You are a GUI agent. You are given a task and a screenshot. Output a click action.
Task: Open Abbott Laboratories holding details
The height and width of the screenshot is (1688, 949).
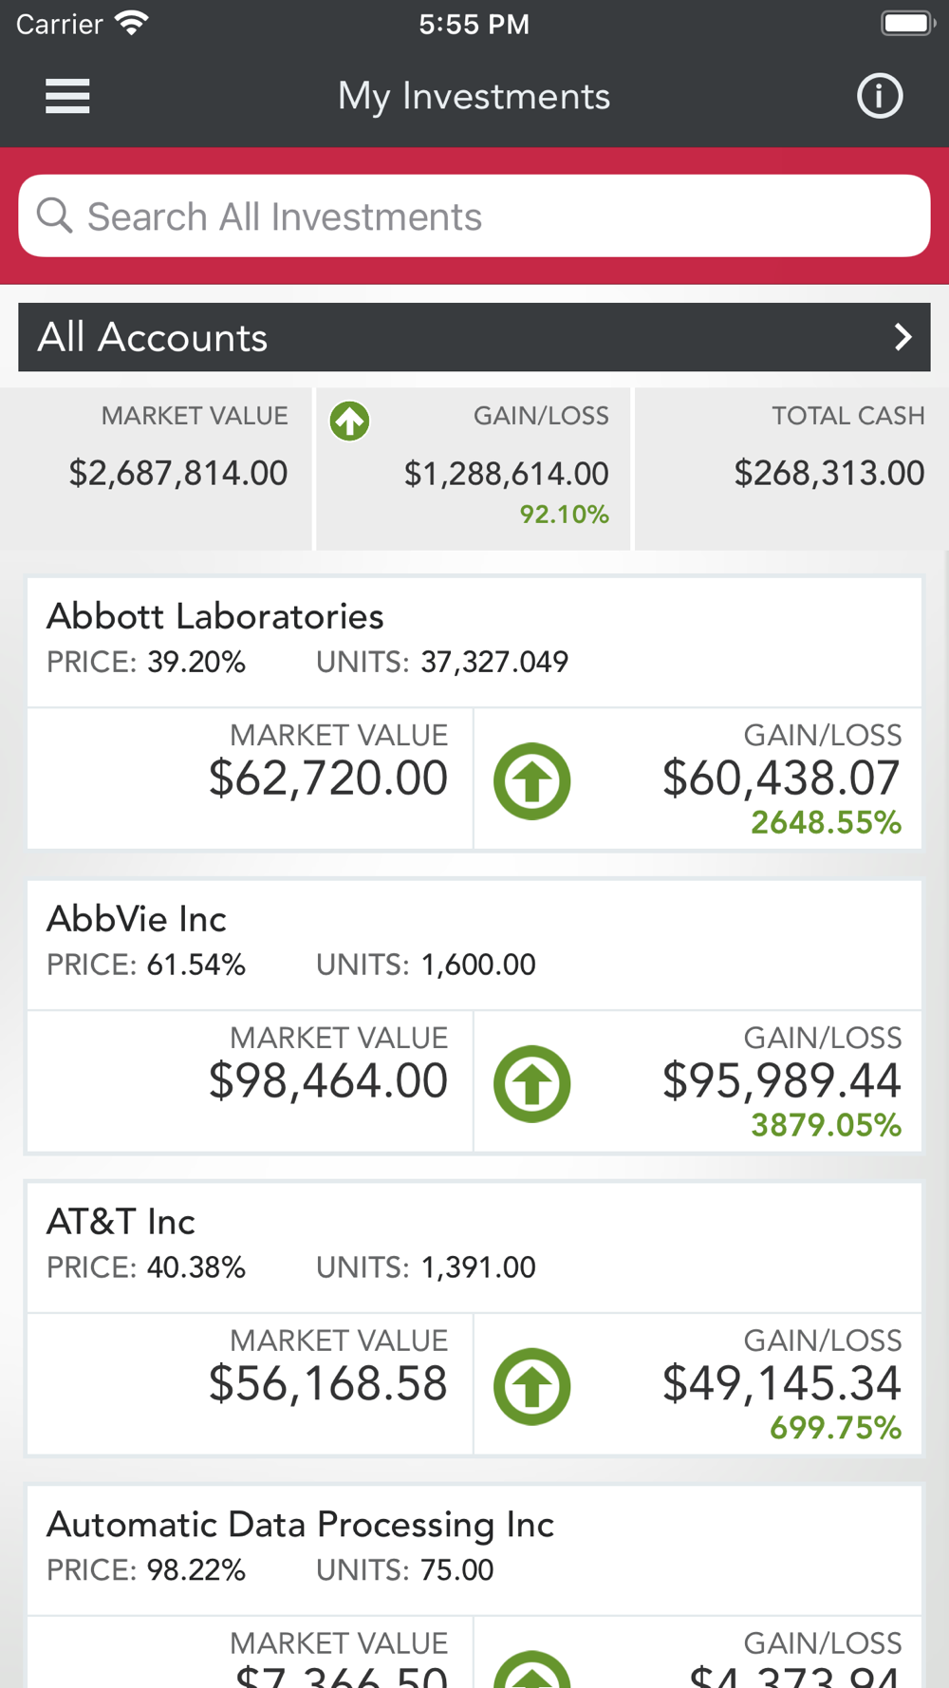(x=215, y=617)
